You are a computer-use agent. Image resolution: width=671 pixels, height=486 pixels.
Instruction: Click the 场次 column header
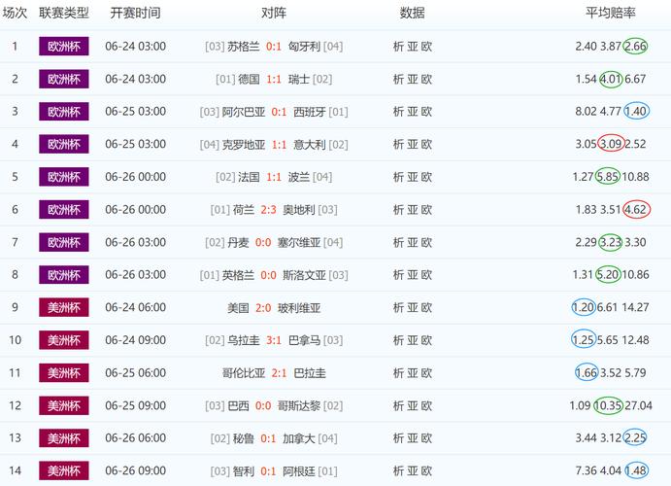[x=15, y=13]
